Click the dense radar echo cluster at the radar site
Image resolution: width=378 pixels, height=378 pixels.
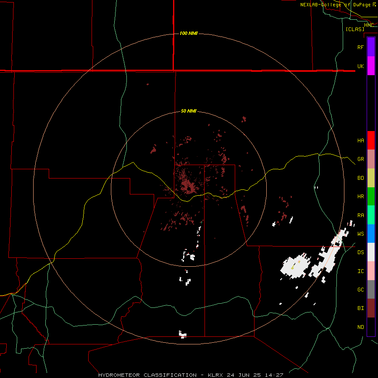pyautogui.click(x=189, y=187)
